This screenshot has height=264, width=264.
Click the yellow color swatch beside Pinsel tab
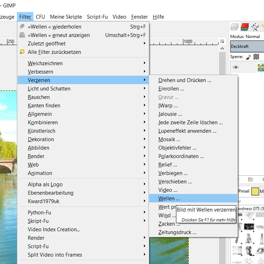(255, 191)
